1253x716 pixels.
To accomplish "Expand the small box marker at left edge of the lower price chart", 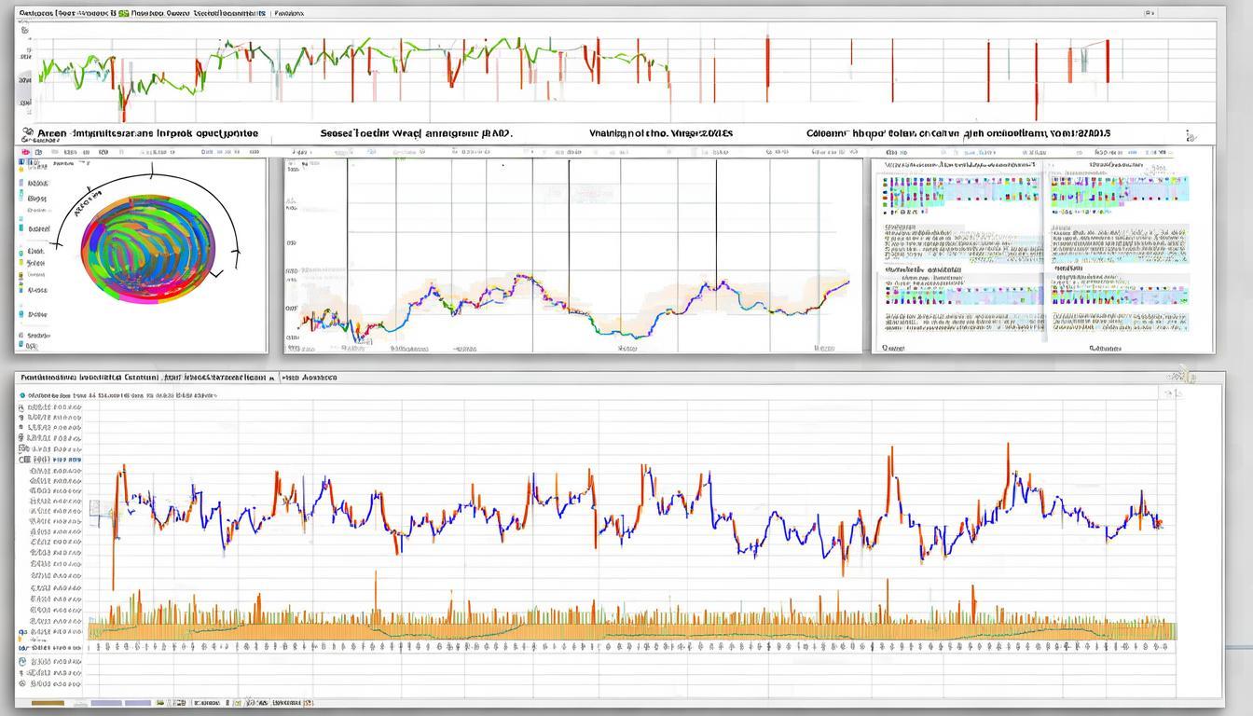I will 94,507.
